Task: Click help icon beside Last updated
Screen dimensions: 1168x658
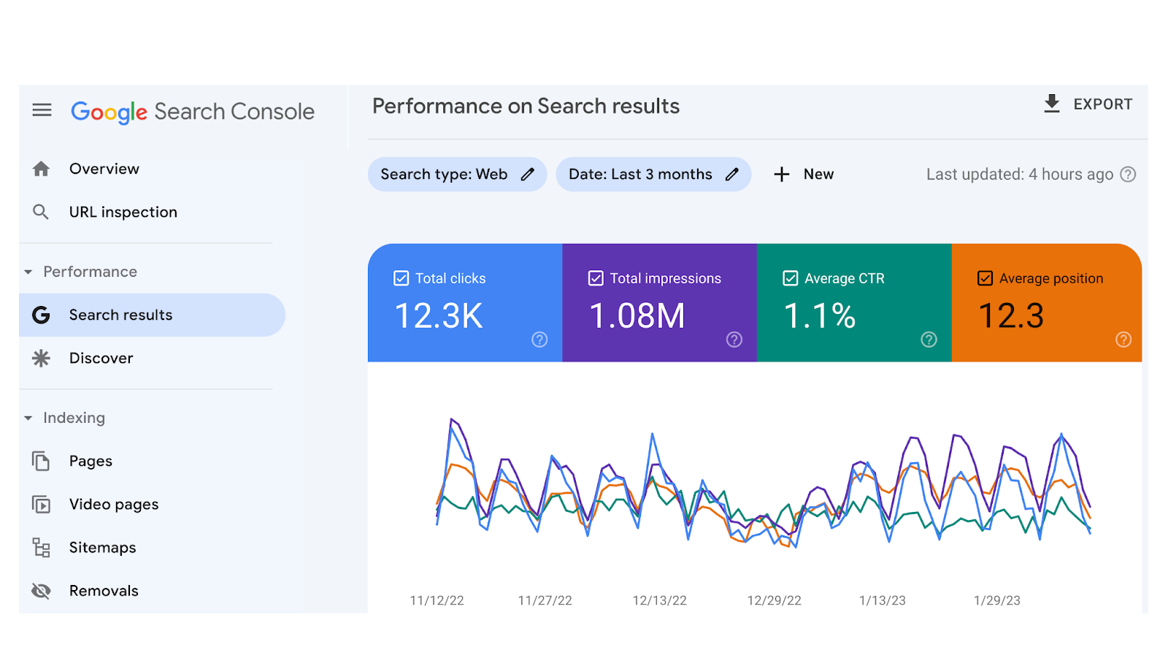Action: coord(1128,175)
